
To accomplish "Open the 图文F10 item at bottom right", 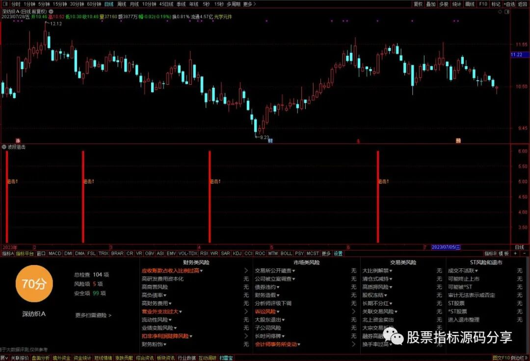I will pyautogui.click(x=501, y=358).
